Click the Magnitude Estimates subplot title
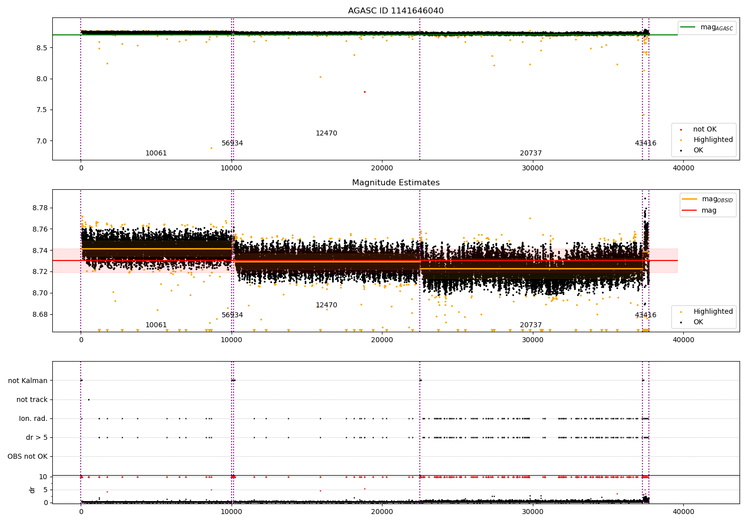This screenshot has width=747, height=523. point(395,183)
